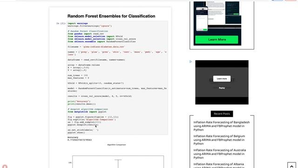Click the kfold = KFold code line

pos(95,83)
